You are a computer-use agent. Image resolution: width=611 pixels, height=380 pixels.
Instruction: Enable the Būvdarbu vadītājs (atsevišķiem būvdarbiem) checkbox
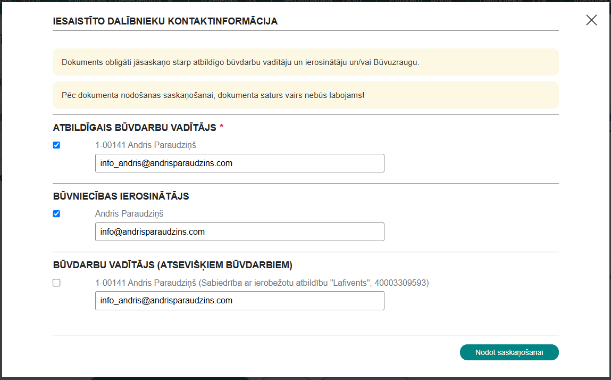(x=56, y=283)
